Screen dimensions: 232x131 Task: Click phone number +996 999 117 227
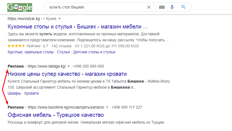127,107
